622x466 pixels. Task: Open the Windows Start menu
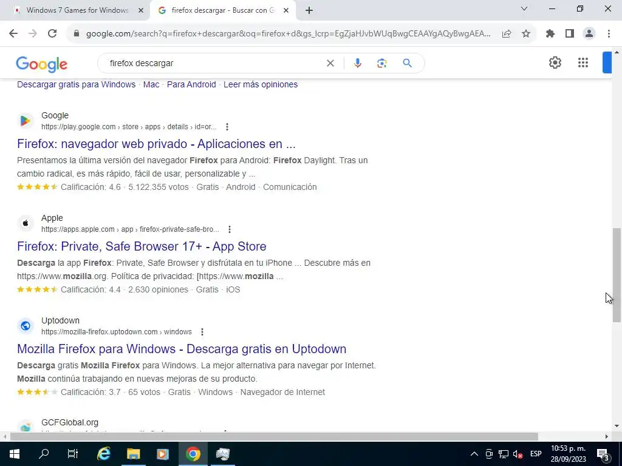click(15, 454)
